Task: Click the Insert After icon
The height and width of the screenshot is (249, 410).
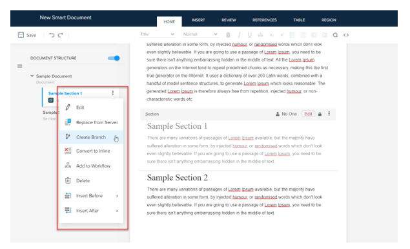Action: tap(68, 210)
